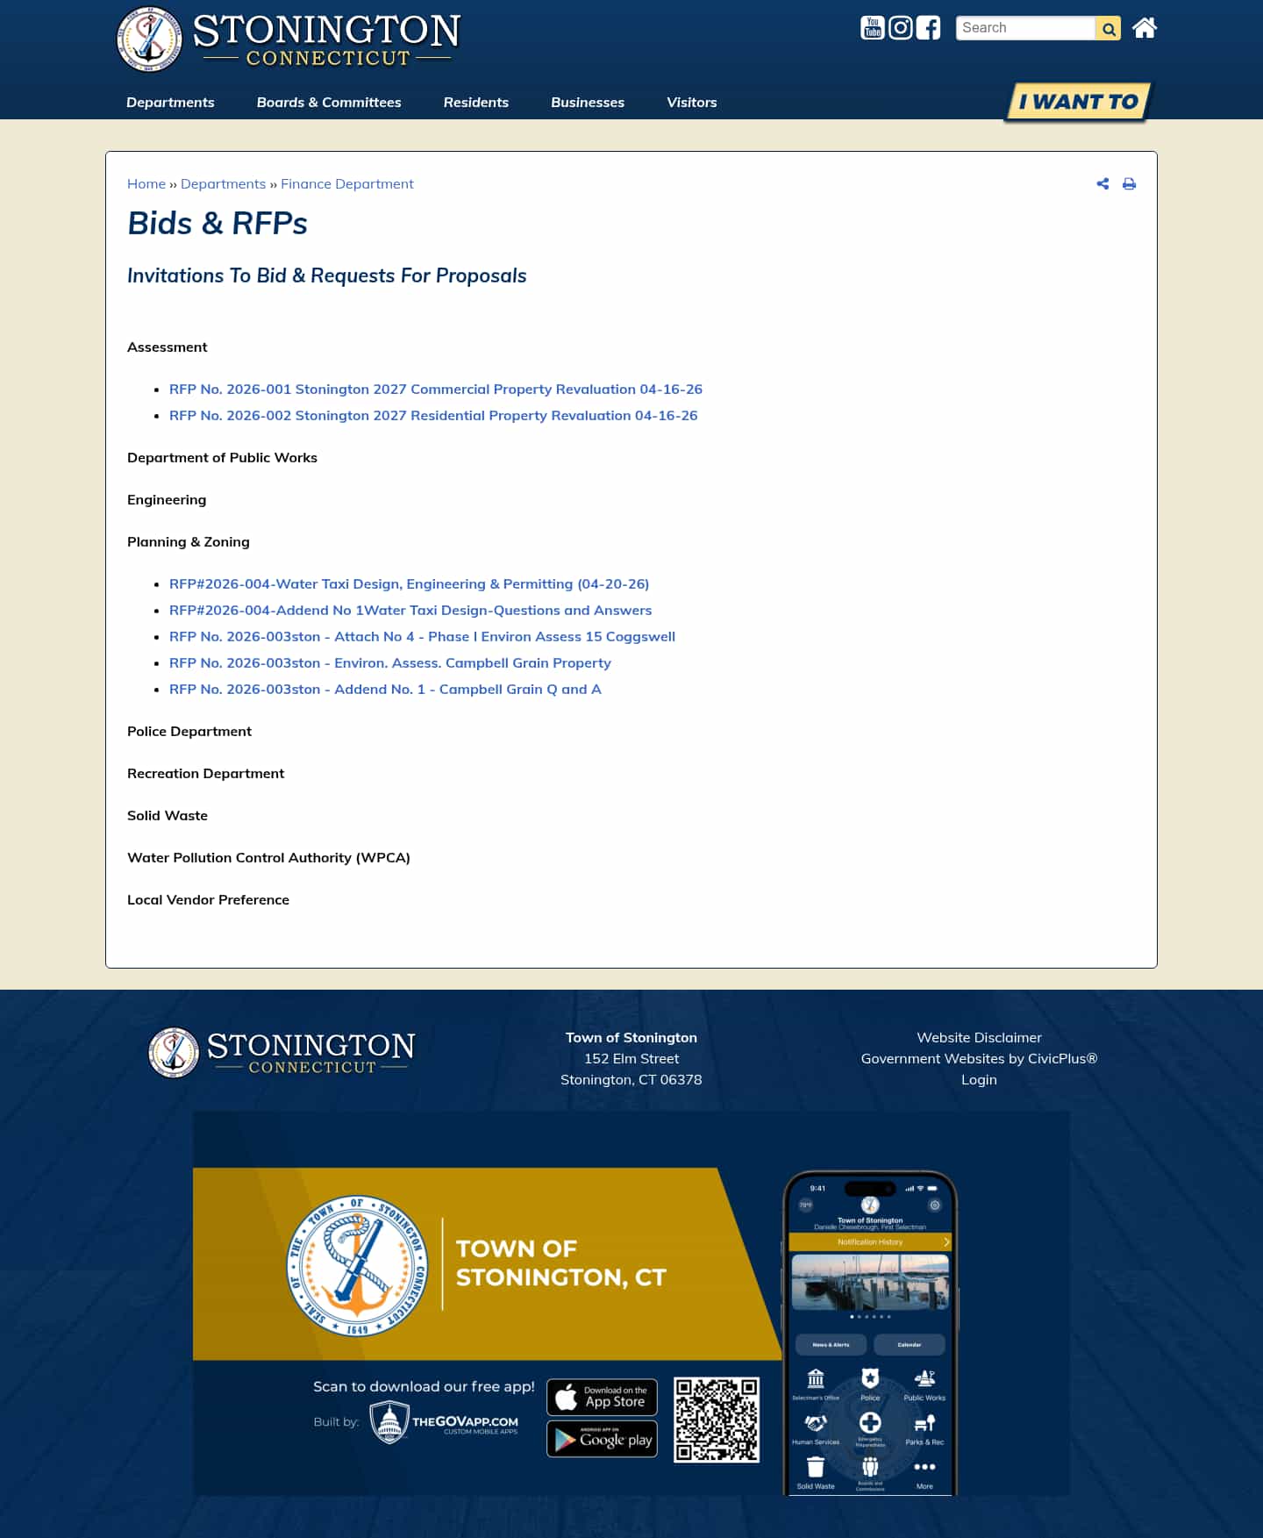This screenshot has width=1263, height=1538.
Task: Go to Home breadcrumb link
Action: [146, 183]
